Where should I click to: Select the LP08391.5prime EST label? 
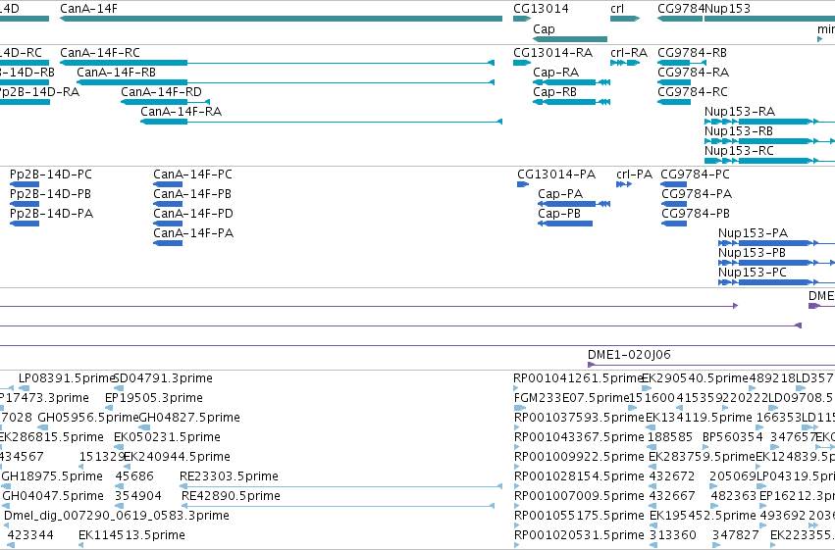[x=67, y=378]
